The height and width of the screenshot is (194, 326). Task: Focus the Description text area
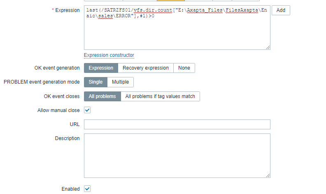click(177, 155)
